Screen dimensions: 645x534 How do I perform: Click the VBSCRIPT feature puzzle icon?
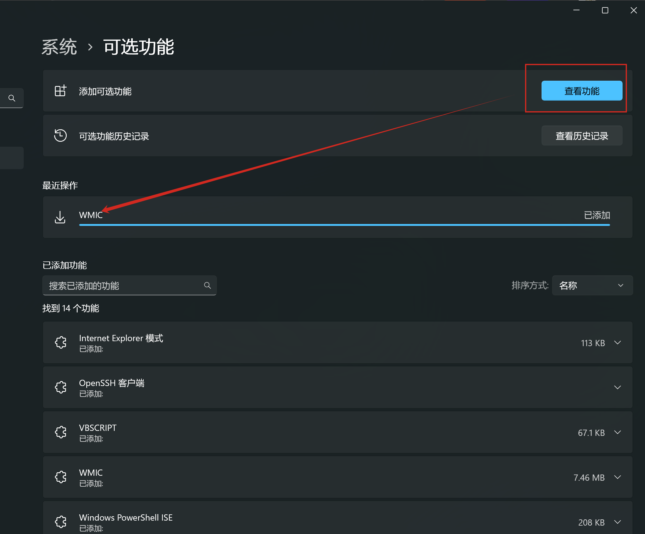click(x=61, y=432)
